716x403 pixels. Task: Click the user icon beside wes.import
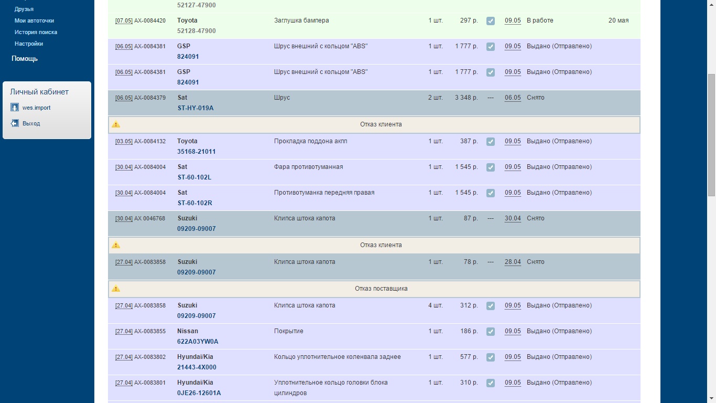click(x=15, y=108)
